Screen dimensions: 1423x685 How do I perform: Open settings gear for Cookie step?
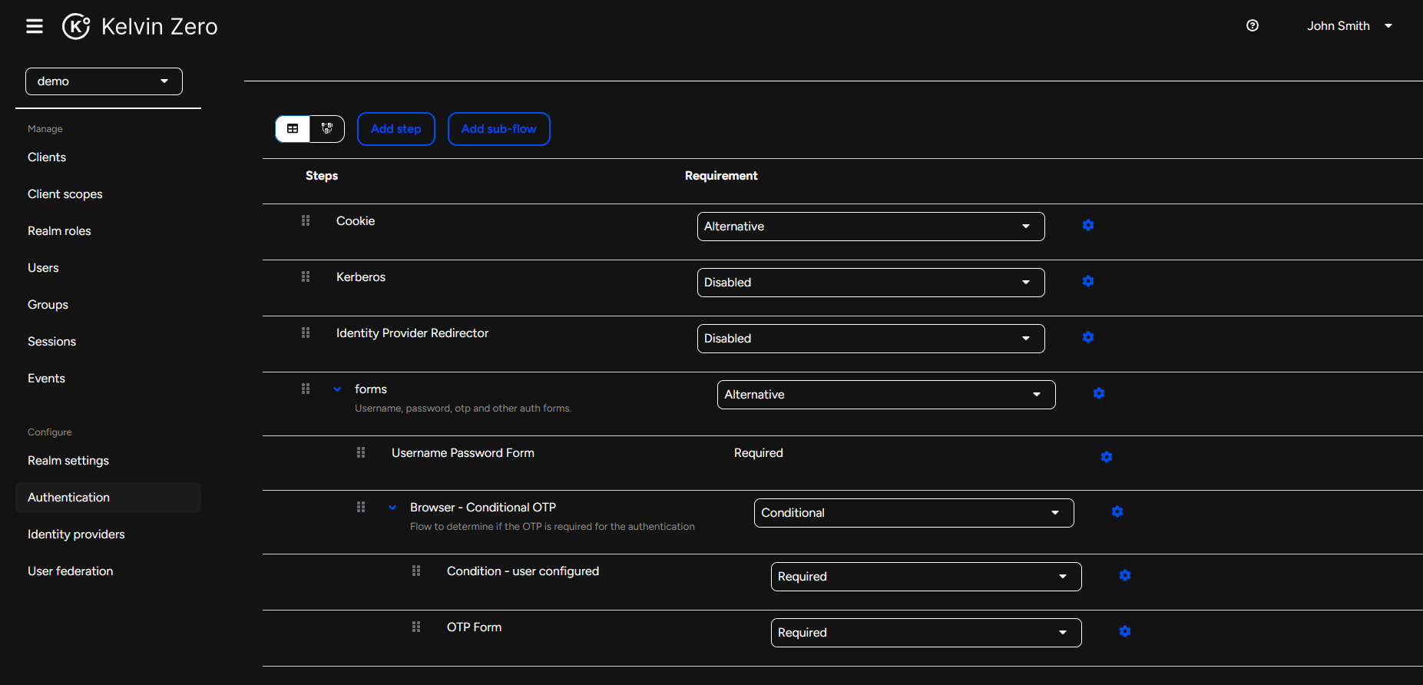1088,225
